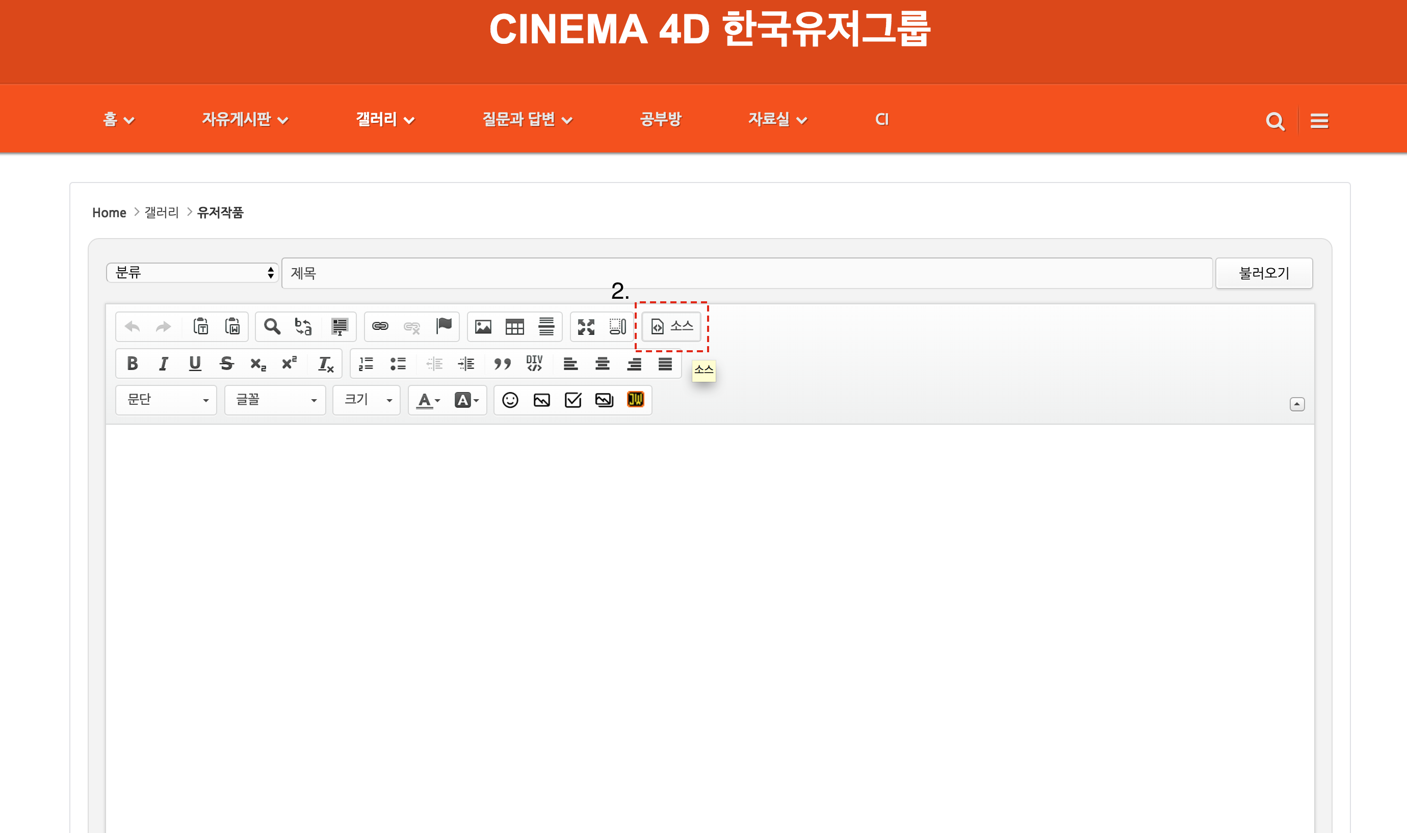Click the increase indent icon
The image size is (1407, 833).
466,363
